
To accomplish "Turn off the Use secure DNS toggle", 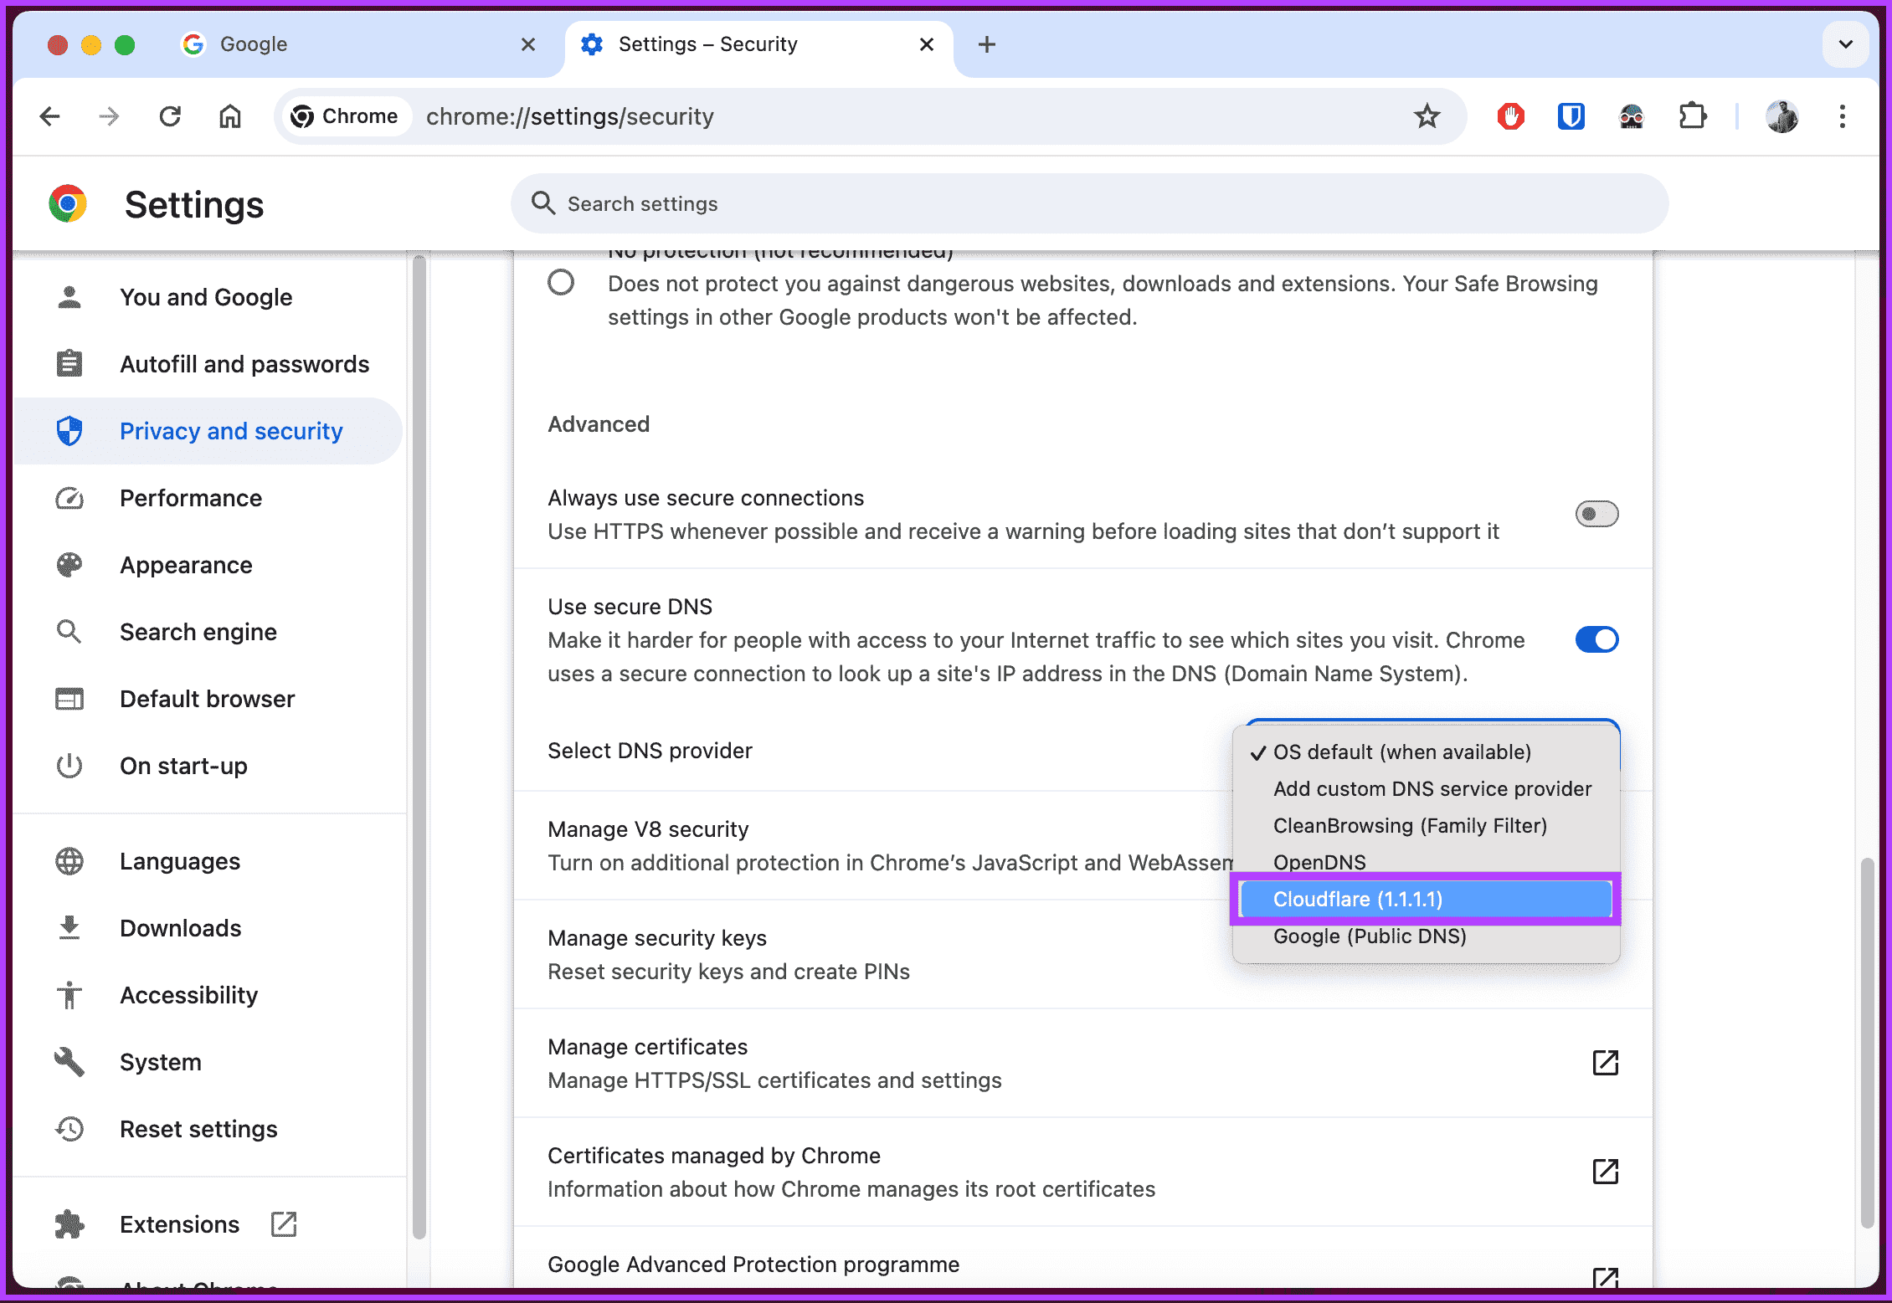I will 1596,639.
